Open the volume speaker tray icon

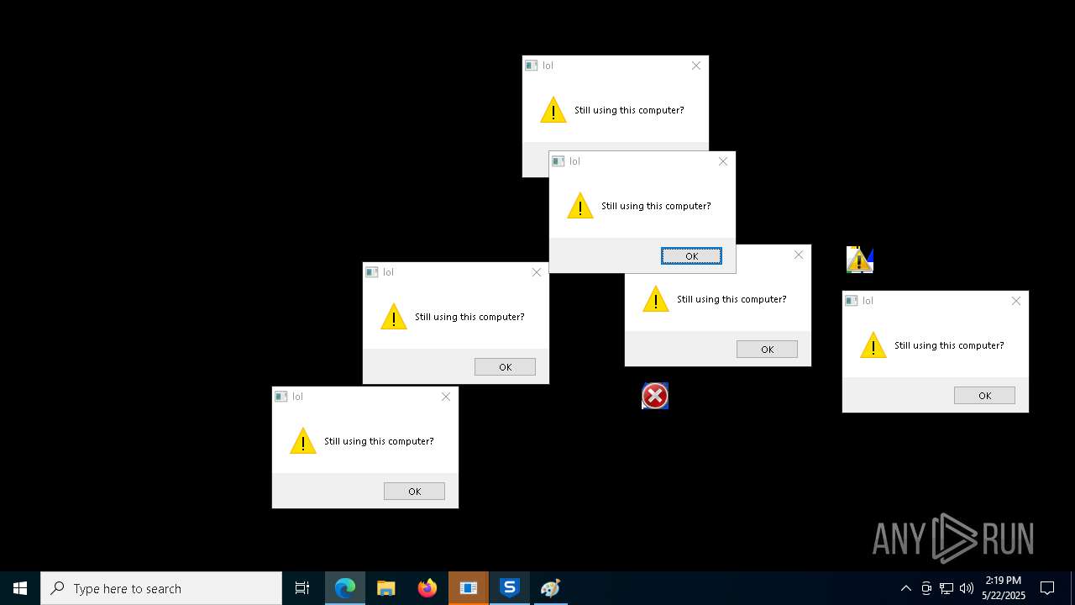click(x=967, y=588)
